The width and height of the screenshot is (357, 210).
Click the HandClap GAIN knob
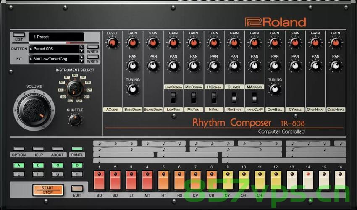(x=255, y=42)
